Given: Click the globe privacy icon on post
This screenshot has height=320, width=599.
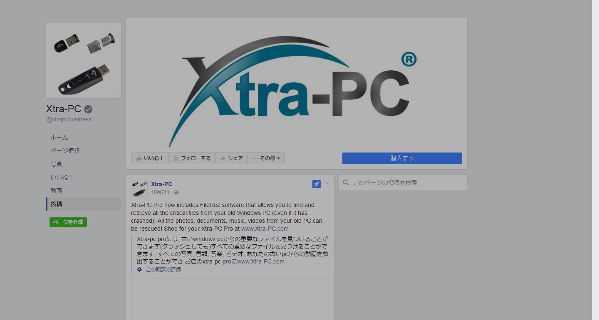Looking at the screenshot, I should 176,192.
